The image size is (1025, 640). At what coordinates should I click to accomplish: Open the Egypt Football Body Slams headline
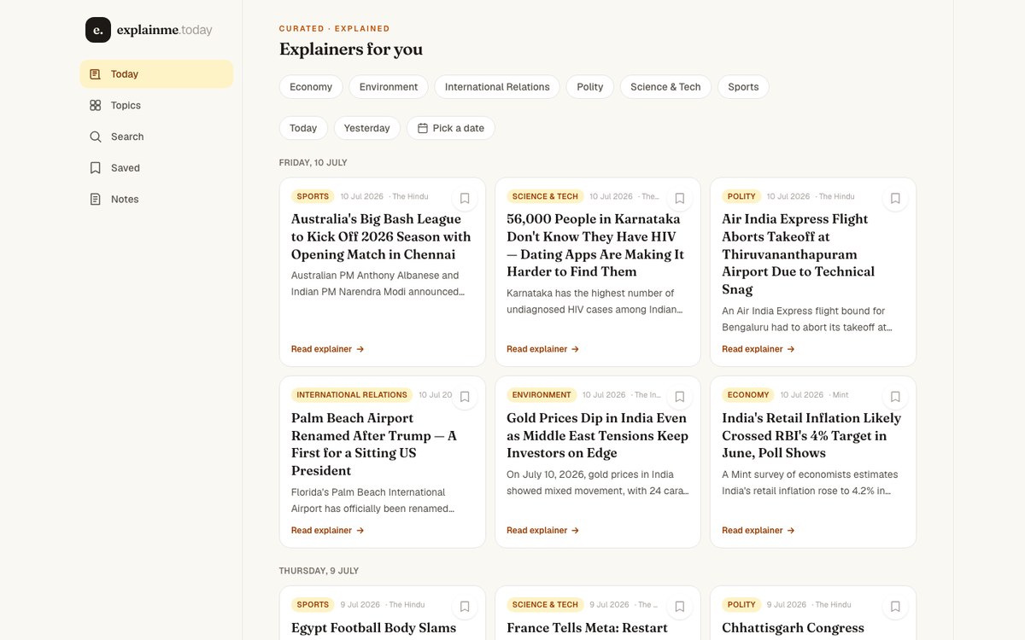[374, 628]
